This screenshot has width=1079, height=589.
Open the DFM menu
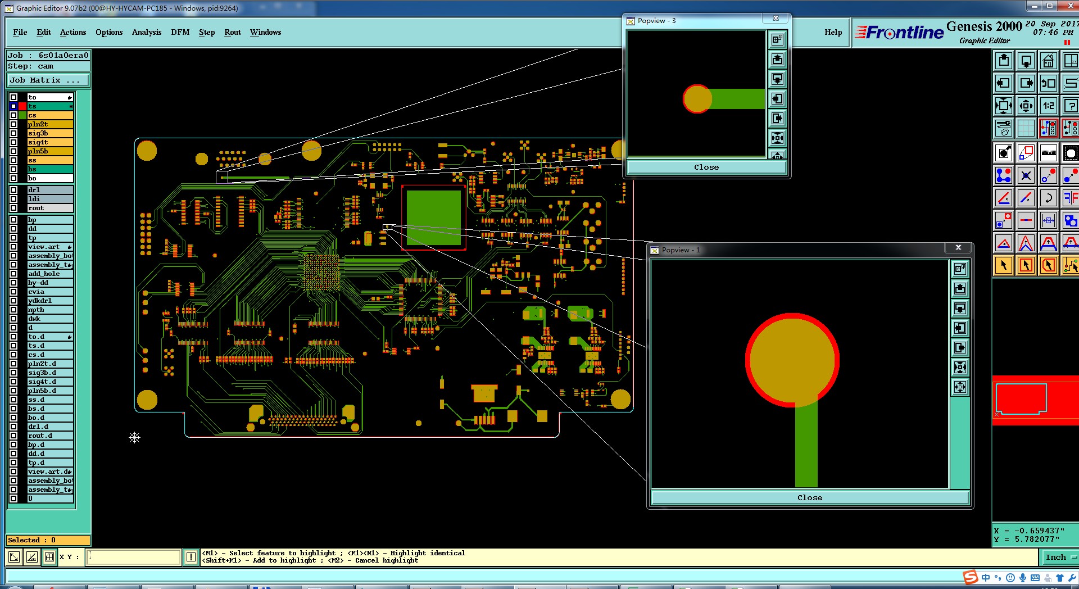(x=180, y=32)
